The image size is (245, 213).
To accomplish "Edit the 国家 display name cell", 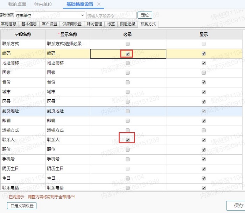I will (68, 73).
